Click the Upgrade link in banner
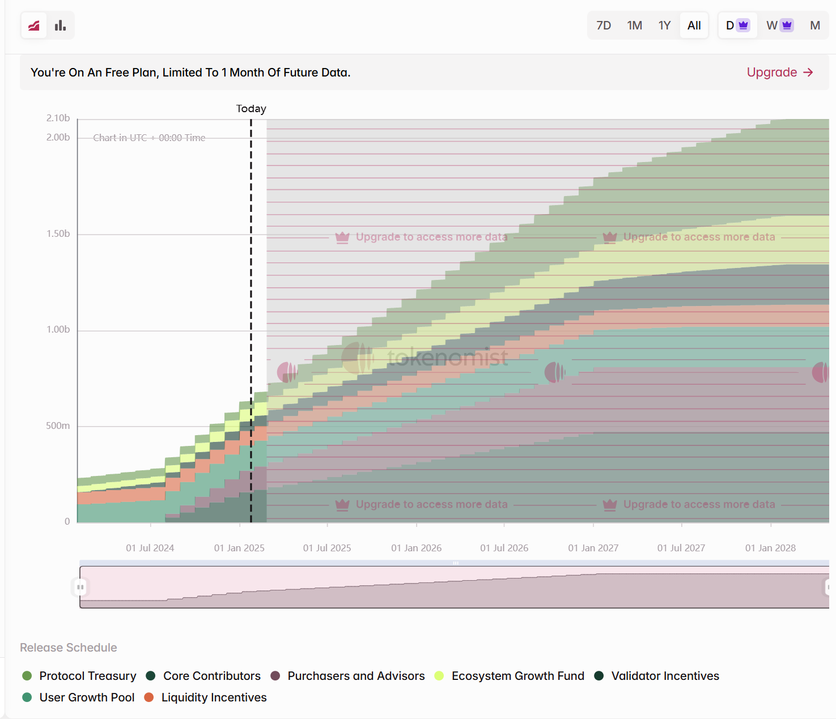Image resolution: width=836 pixels, height=719 pixels. (771, 73)
